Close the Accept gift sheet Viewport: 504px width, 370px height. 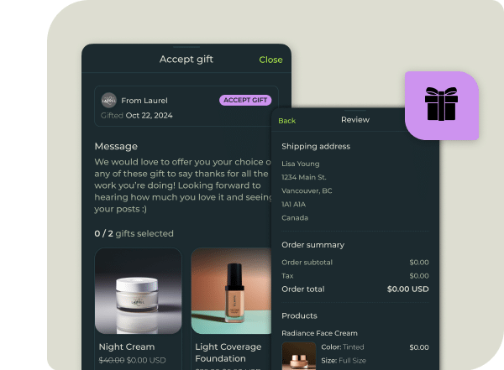[x=270, y=60]
